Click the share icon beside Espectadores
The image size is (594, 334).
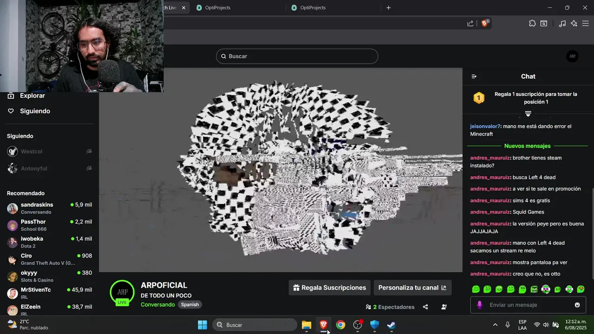[426, 307]
